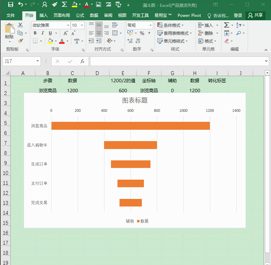Click the Copy icon
Viewport: 271px width, 265px height.
[20, 33]
